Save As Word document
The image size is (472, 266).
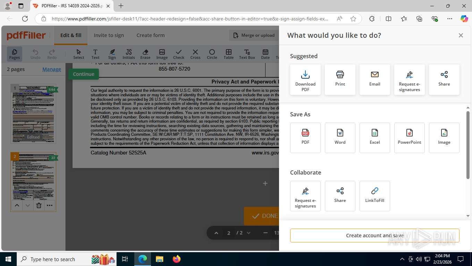(340, 138)
